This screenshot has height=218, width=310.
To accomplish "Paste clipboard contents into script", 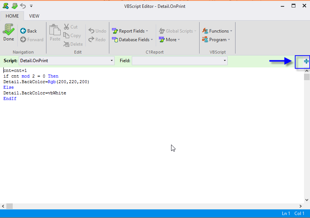I will click(55, 33).
